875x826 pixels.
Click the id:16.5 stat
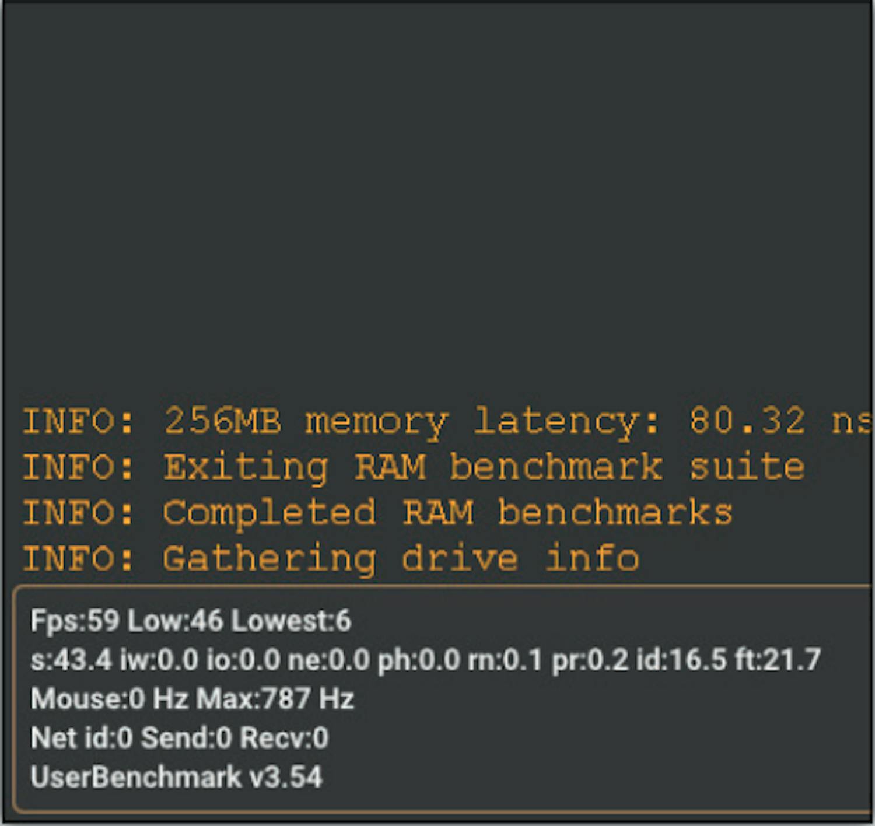tap(681, 660)
